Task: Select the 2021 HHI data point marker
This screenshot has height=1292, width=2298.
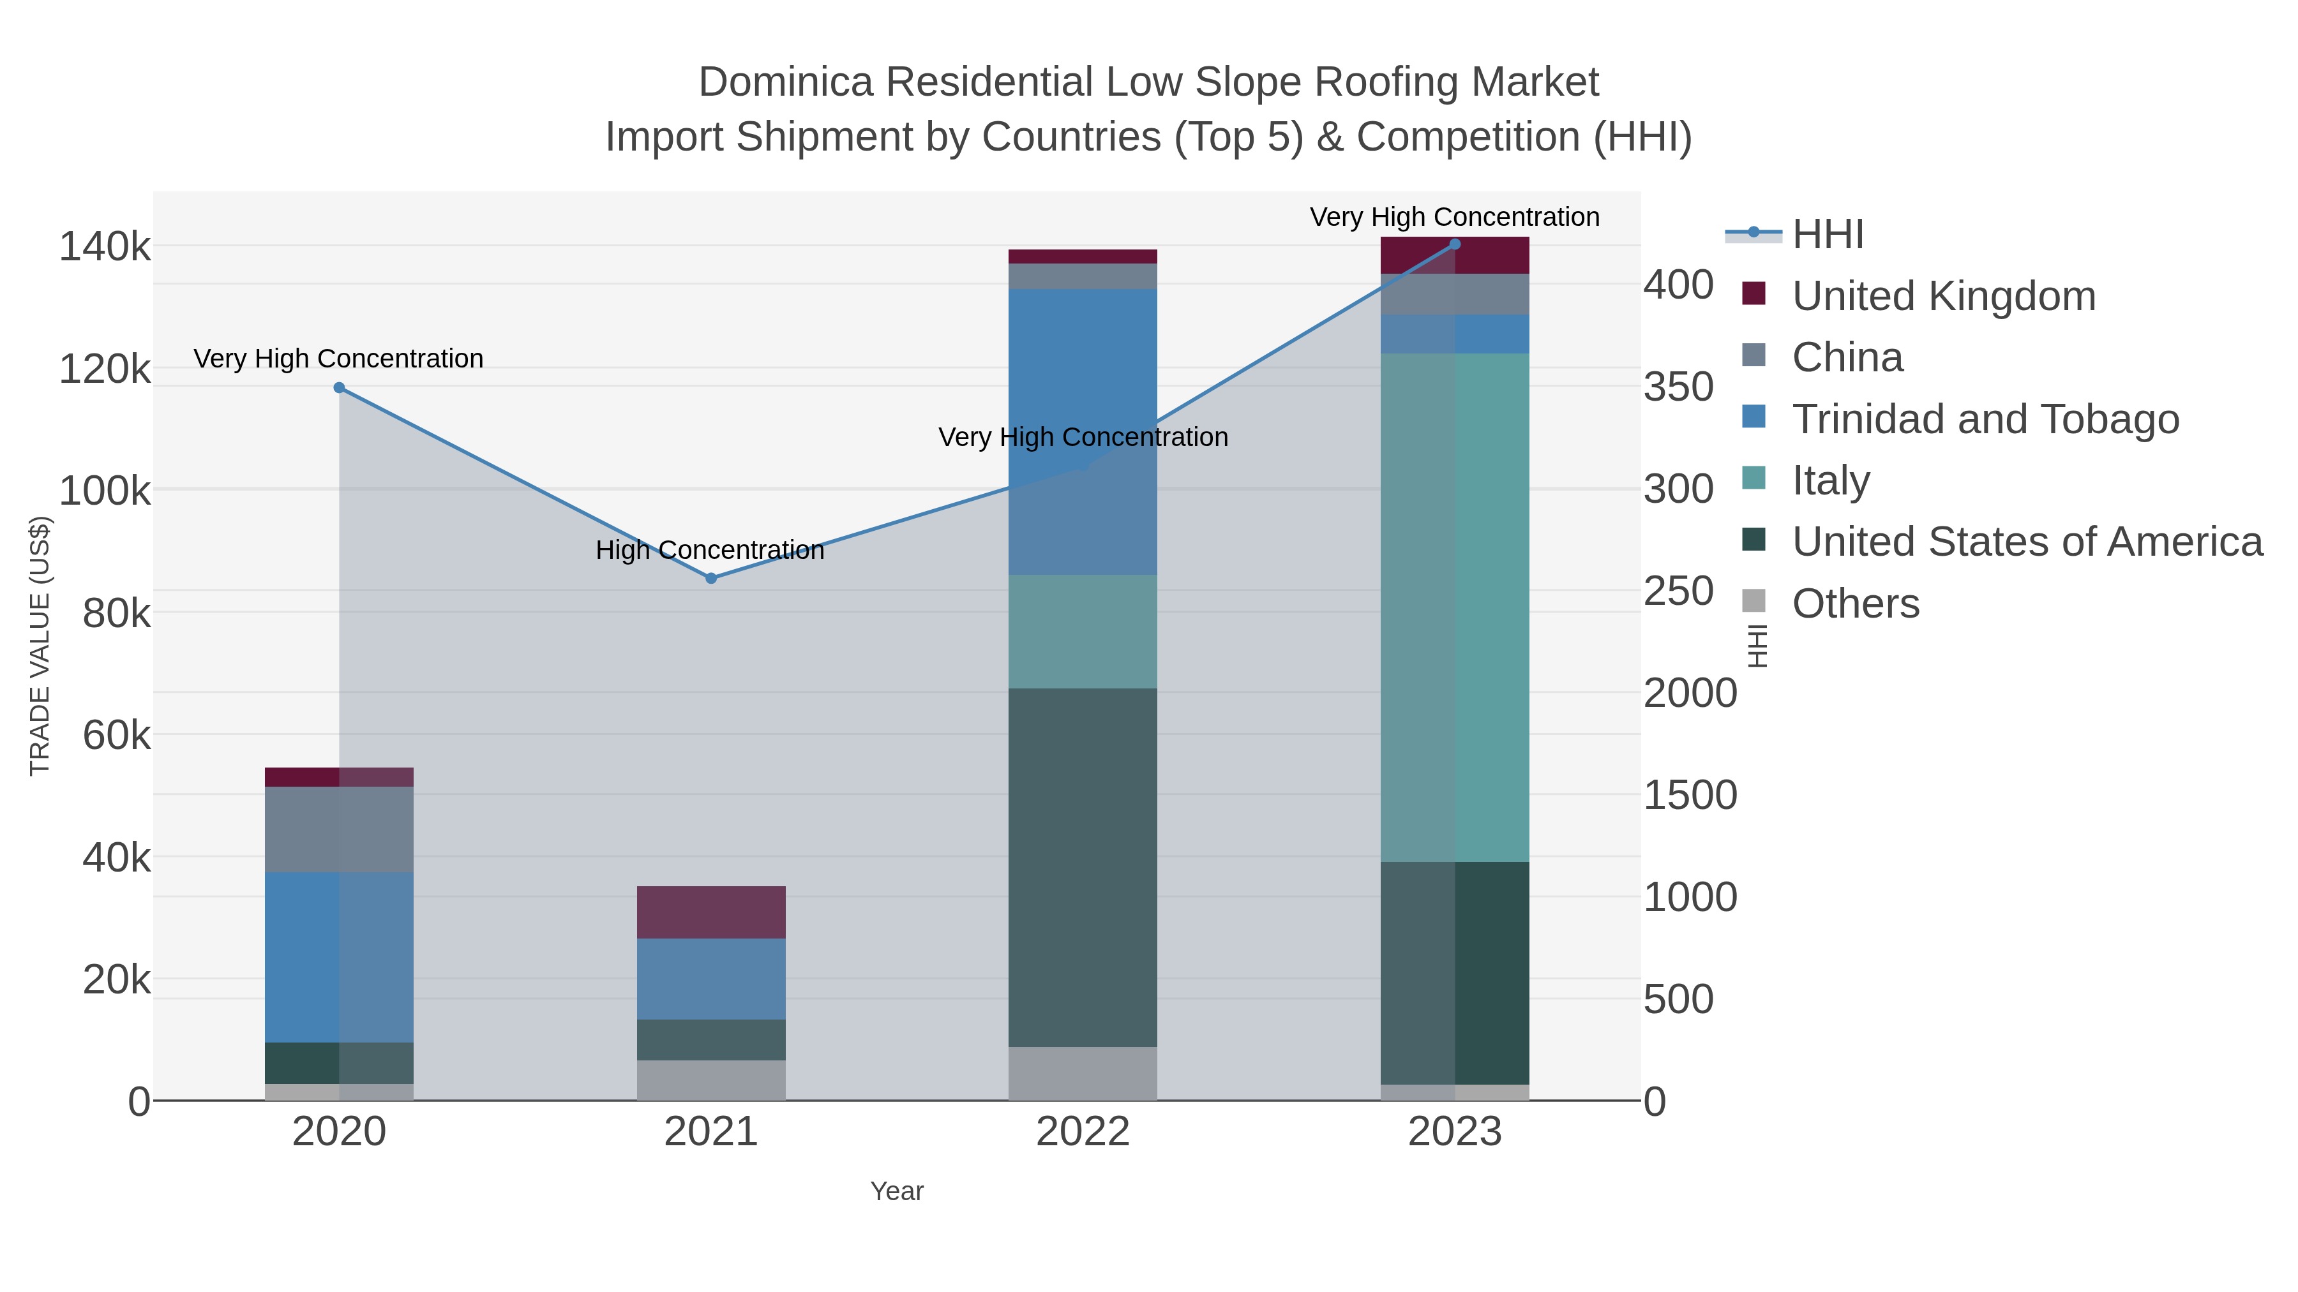Action: pos(711,579)
